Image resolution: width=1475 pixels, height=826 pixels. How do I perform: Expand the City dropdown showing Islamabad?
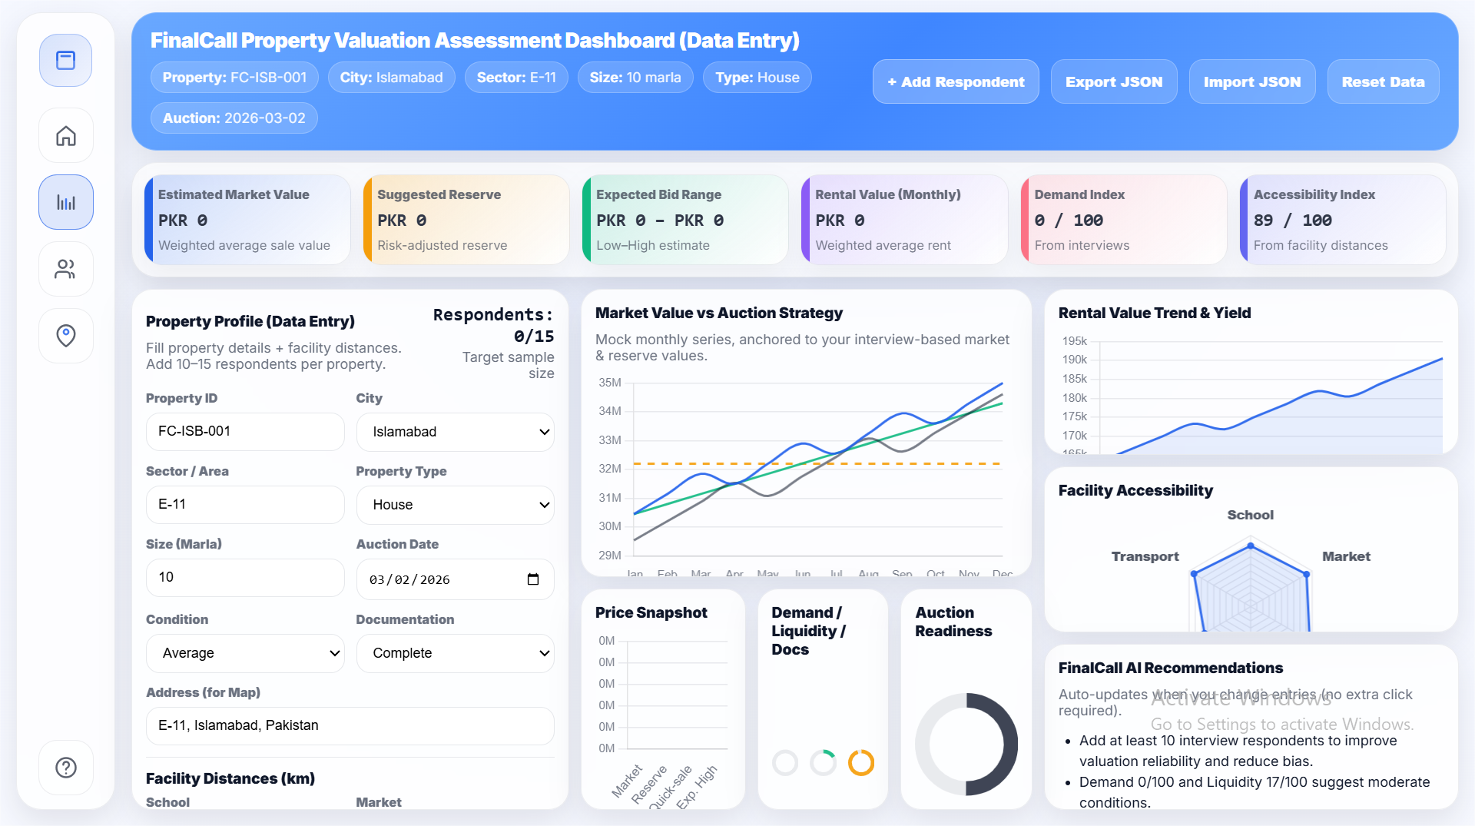point(455,432)
